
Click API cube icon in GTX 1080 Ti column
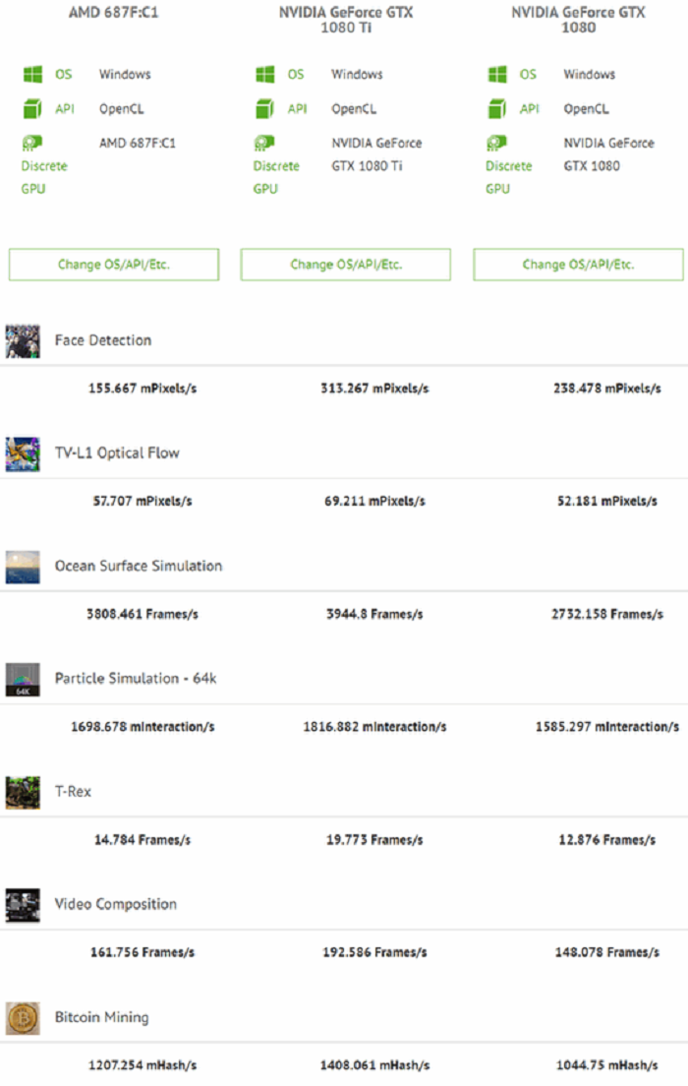click(x=265, y=109)
